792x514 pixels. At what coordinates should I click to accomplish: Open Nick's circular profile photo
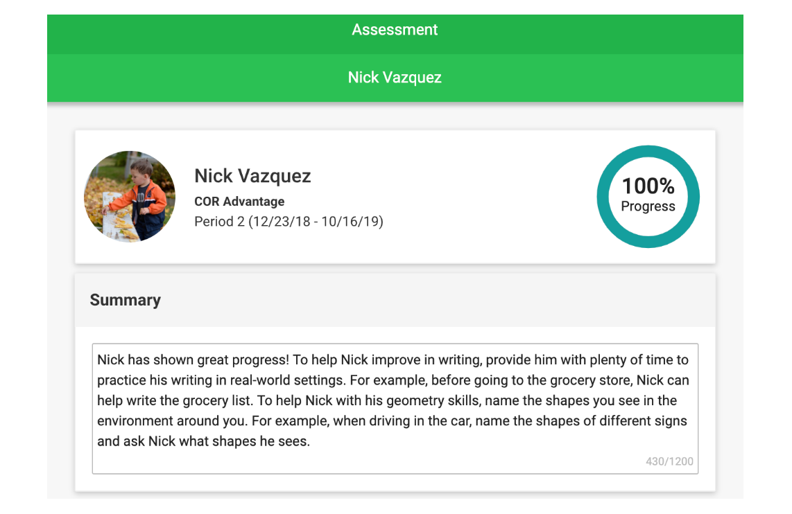[x=130, y=197]
